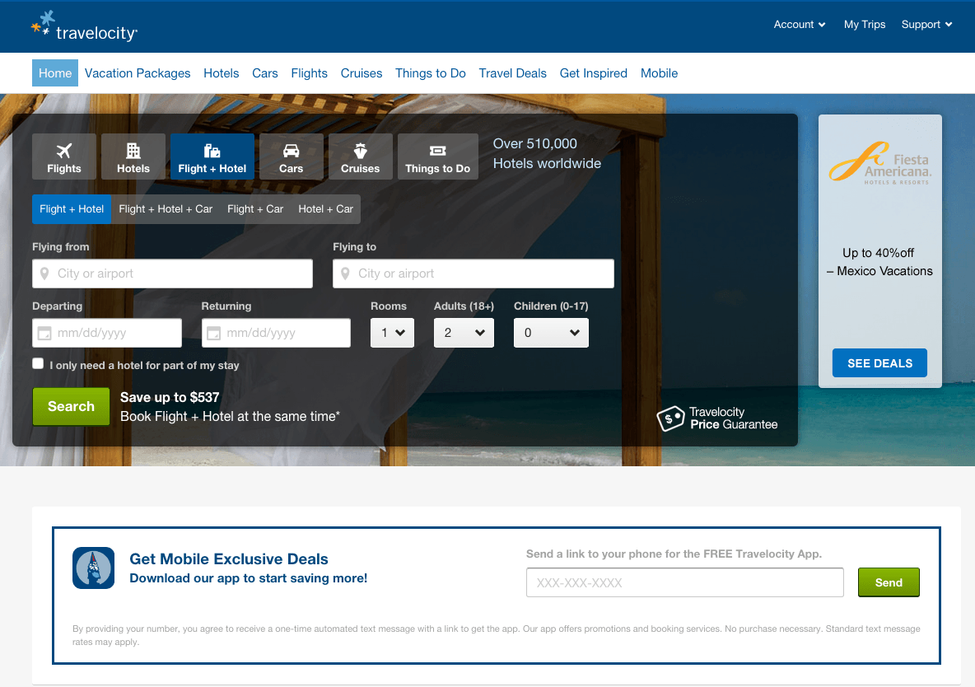This screenshot has width=975, height=687.
Task: Open the Adults (18+) dropdown
Action: pyautogui.click(x=464, y=333)
